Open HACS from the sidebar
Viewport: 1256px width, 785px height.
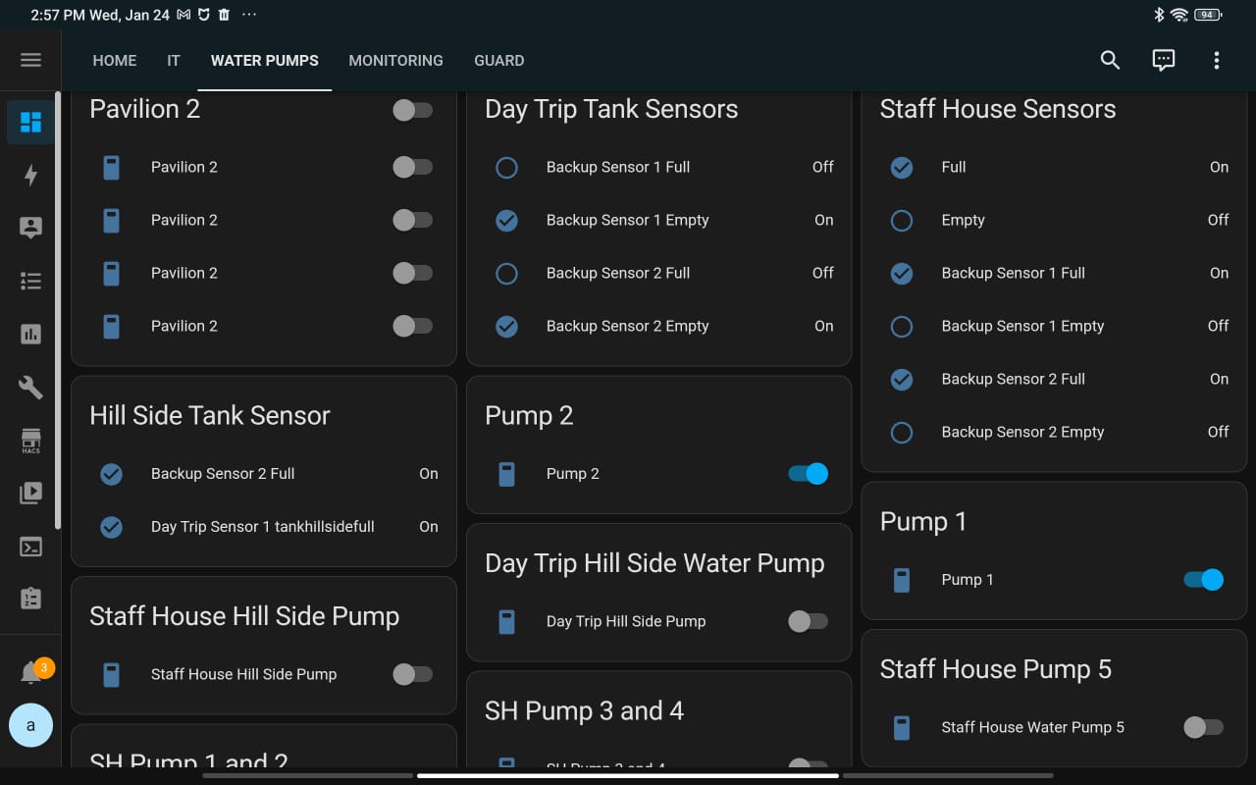pos(30,440)
